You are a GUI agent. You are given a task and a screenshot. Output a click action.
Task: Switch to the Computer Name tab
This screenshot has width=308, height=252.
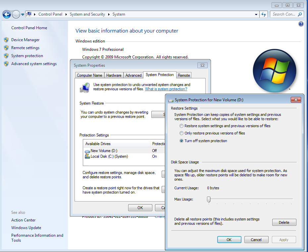tap(89, 75)
